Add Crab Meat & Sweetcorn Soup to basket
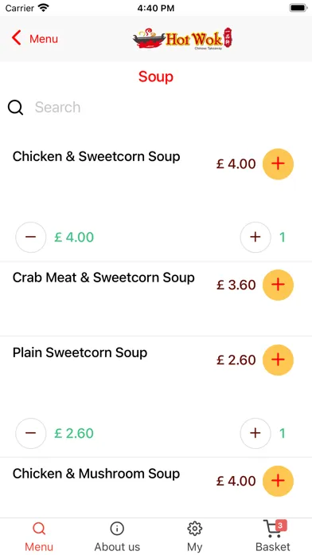 (x=278, y=285)
